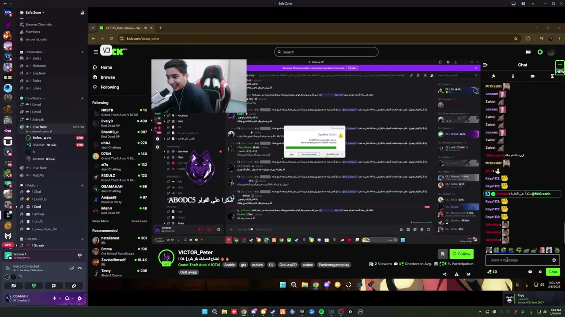Open uhAJ Just Chatting channel
This screenshot has width=565, height=317.
120,145
